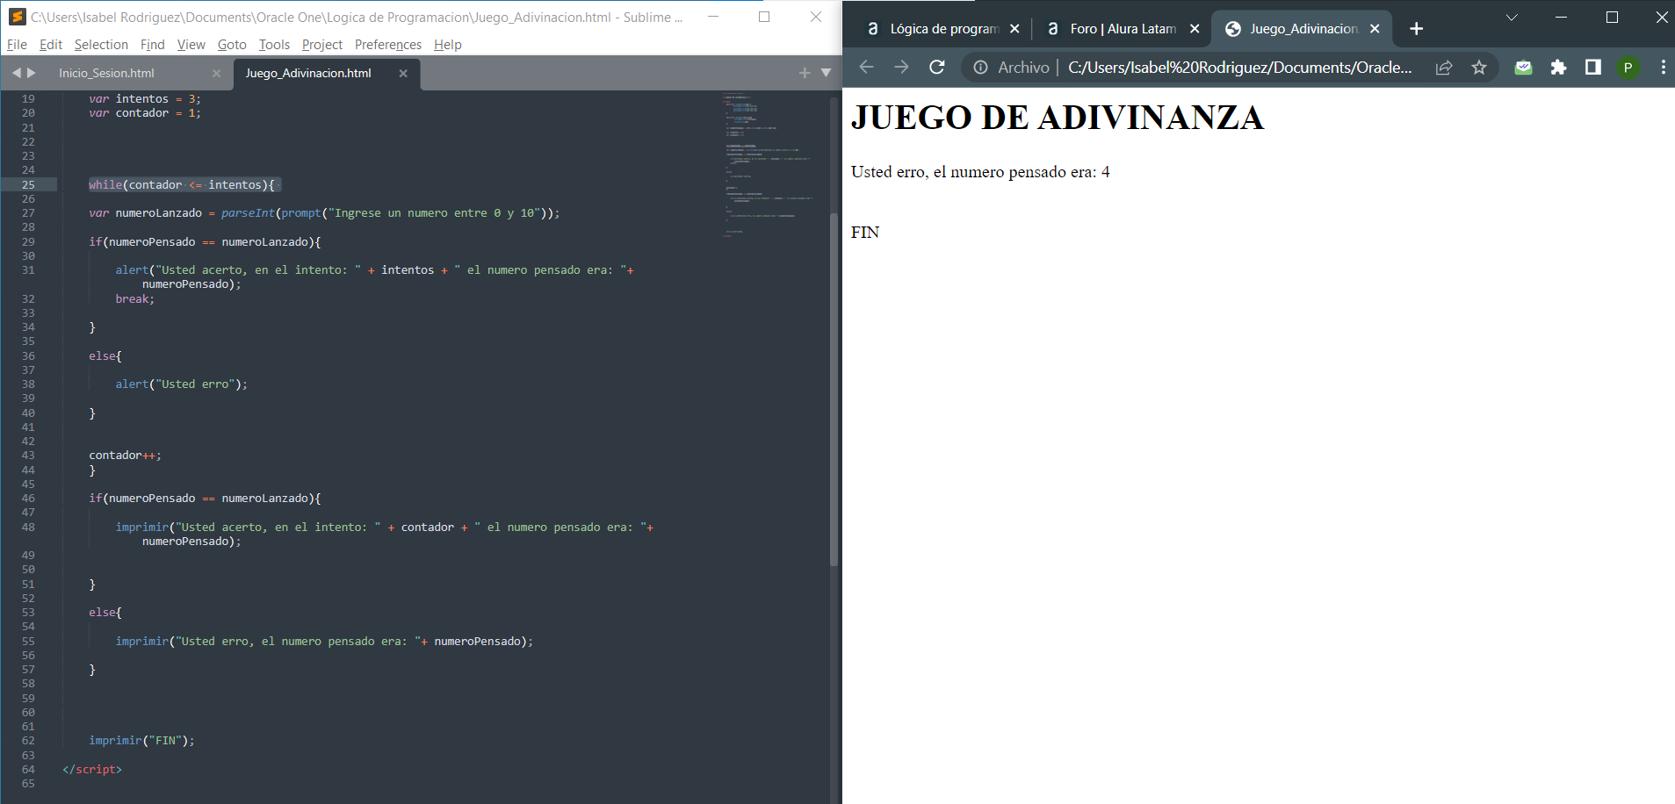Close the Foro | Alura Latam tab

[x=1195, y=29]
